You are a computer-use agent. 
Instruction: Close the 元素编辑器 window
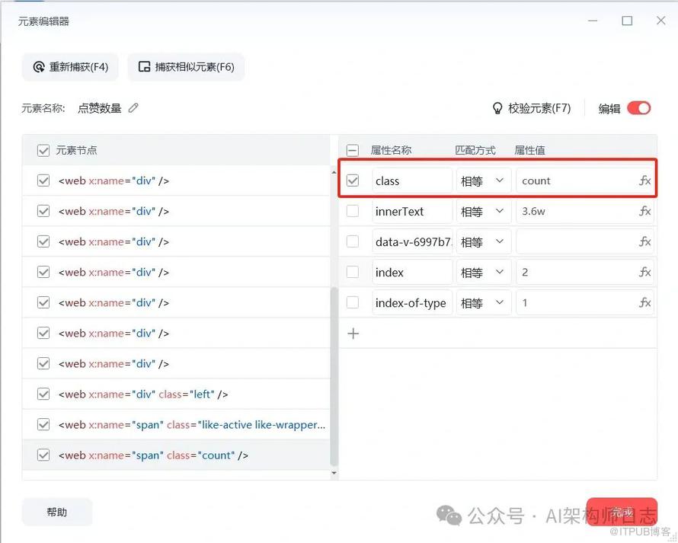(x=660, y=21)
